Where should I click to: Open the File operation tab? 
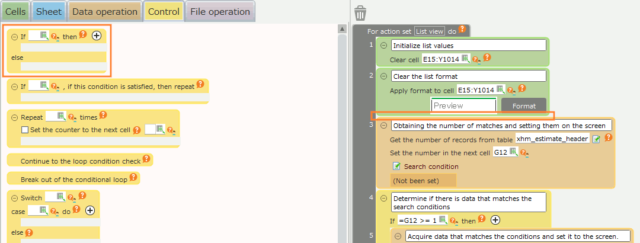(x=220, y=11)
